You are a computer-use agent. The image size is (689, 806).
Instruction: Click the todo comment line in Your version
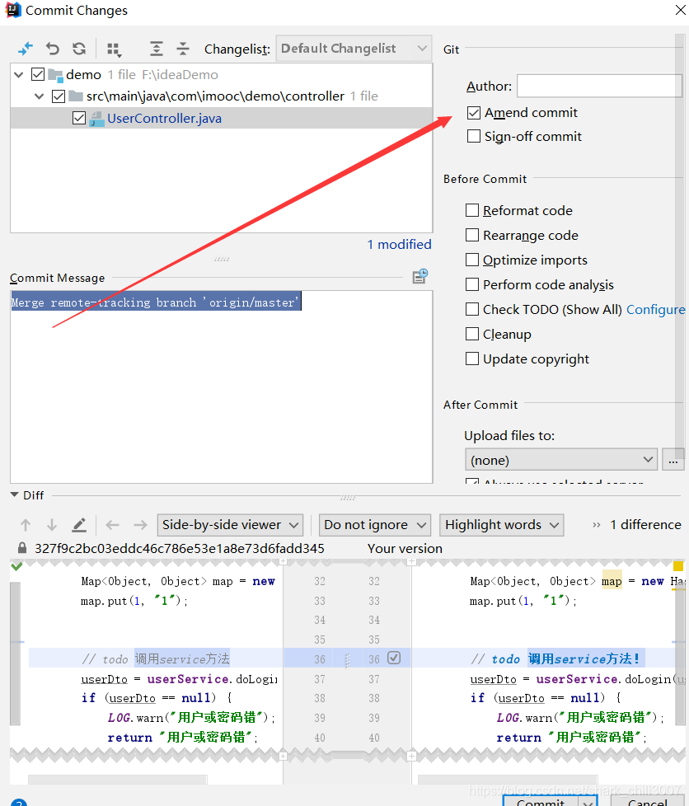click(x=555, y=659)
